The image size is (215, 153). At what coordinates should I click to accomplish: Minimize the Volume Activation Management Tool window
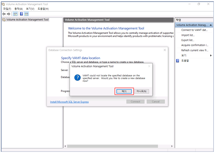[190, 4]
